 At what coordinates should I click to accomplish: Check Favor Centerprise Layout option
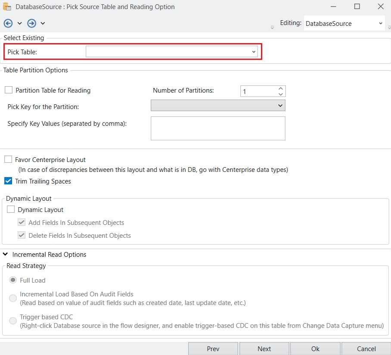8,159
